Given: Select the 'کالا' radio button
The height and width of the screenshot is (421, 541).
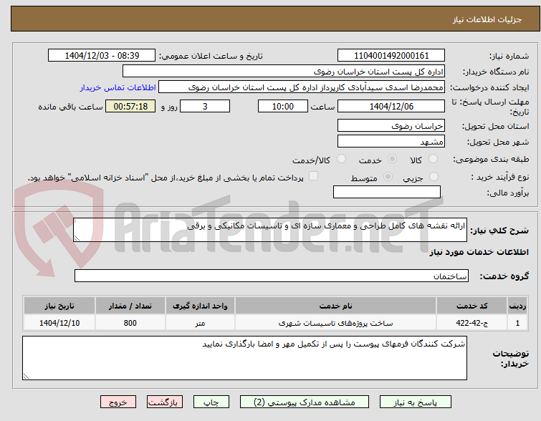Looking at the screenshot, I should click(x=433, y=159).
